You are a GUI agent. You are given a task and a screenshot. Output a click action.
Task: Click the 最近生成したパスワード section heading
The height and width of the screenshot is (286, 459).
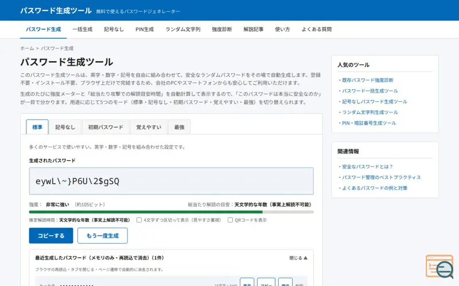(99, 258)
